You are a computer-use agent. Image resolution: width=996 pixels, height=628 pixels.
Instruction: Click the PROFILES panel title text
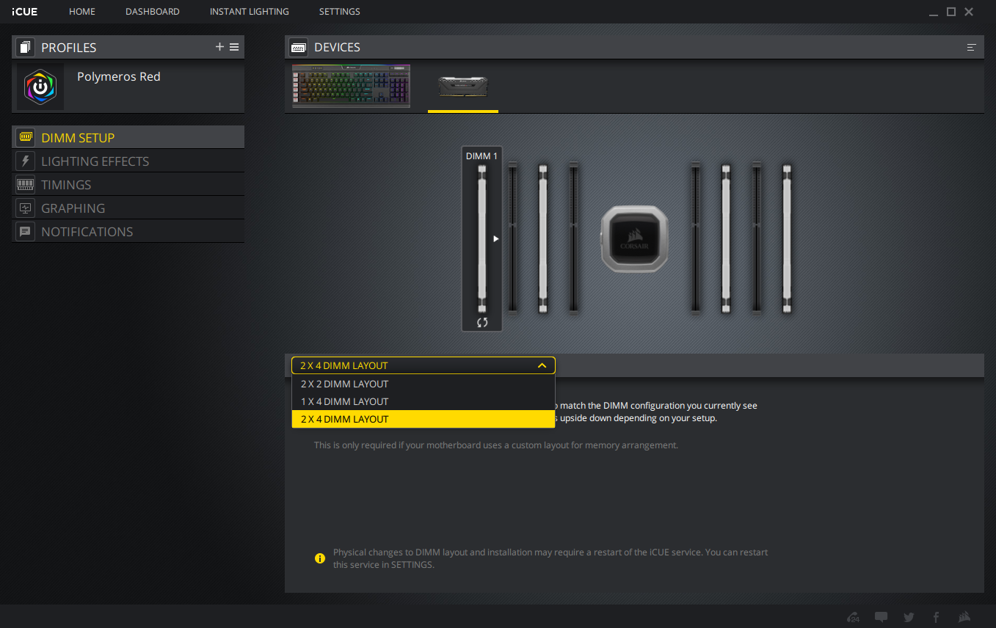click(x=69, y=48)
